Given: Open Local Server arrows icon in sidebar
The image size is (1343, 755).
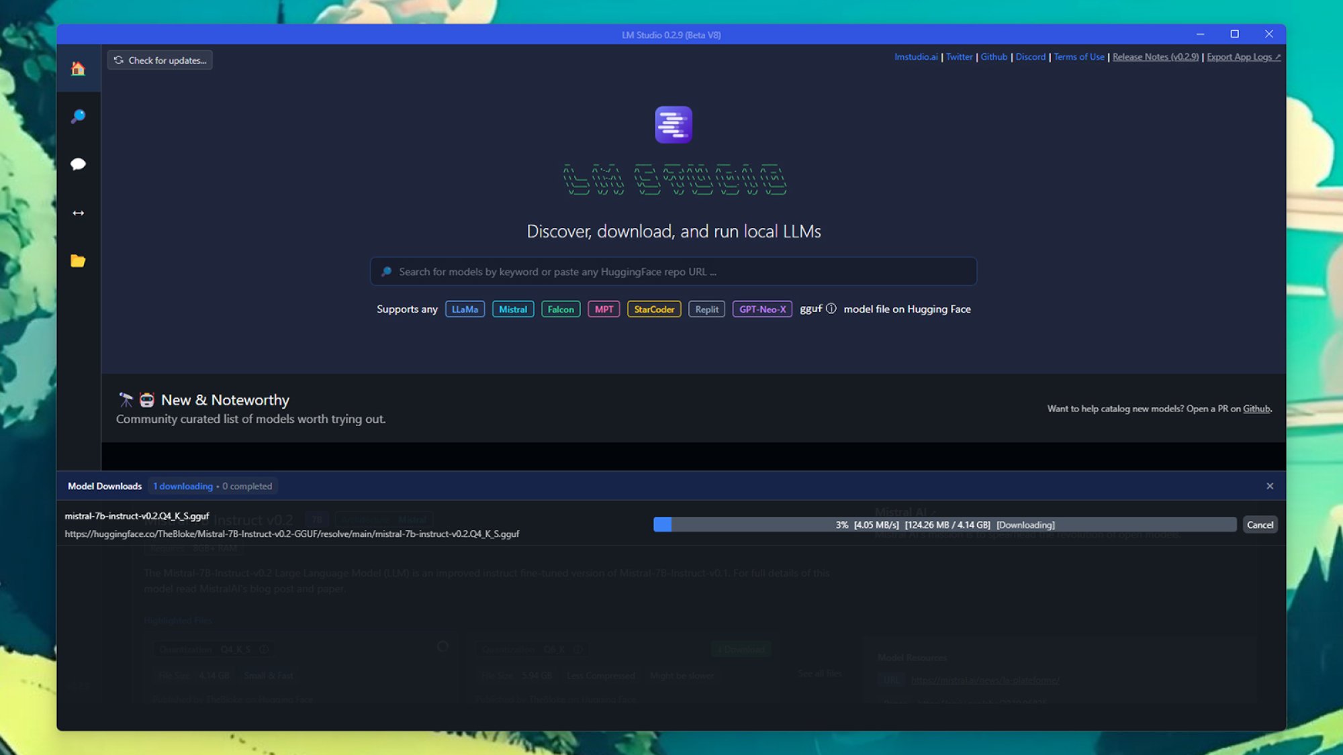Looking at the screenshot, I should coord(78,213).
